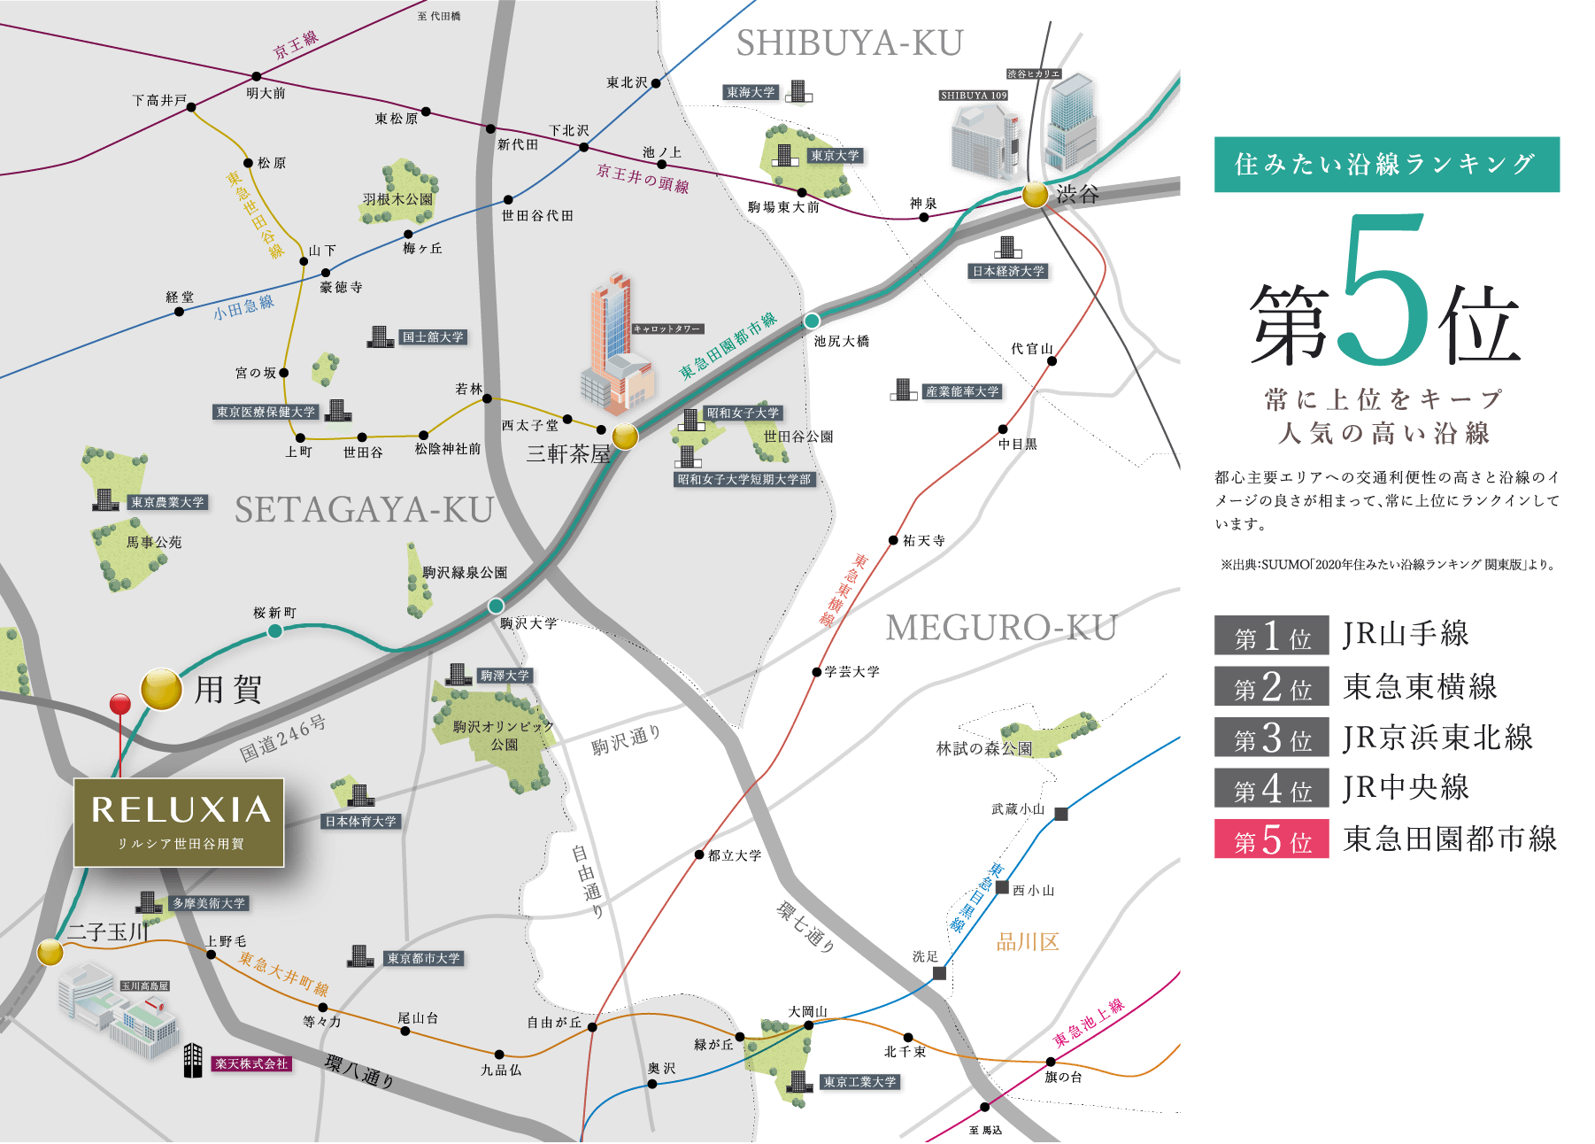1595x1144 pixels.
Task: Click the building icon beside 駒澤大学 label
Action: coord(458,675)
